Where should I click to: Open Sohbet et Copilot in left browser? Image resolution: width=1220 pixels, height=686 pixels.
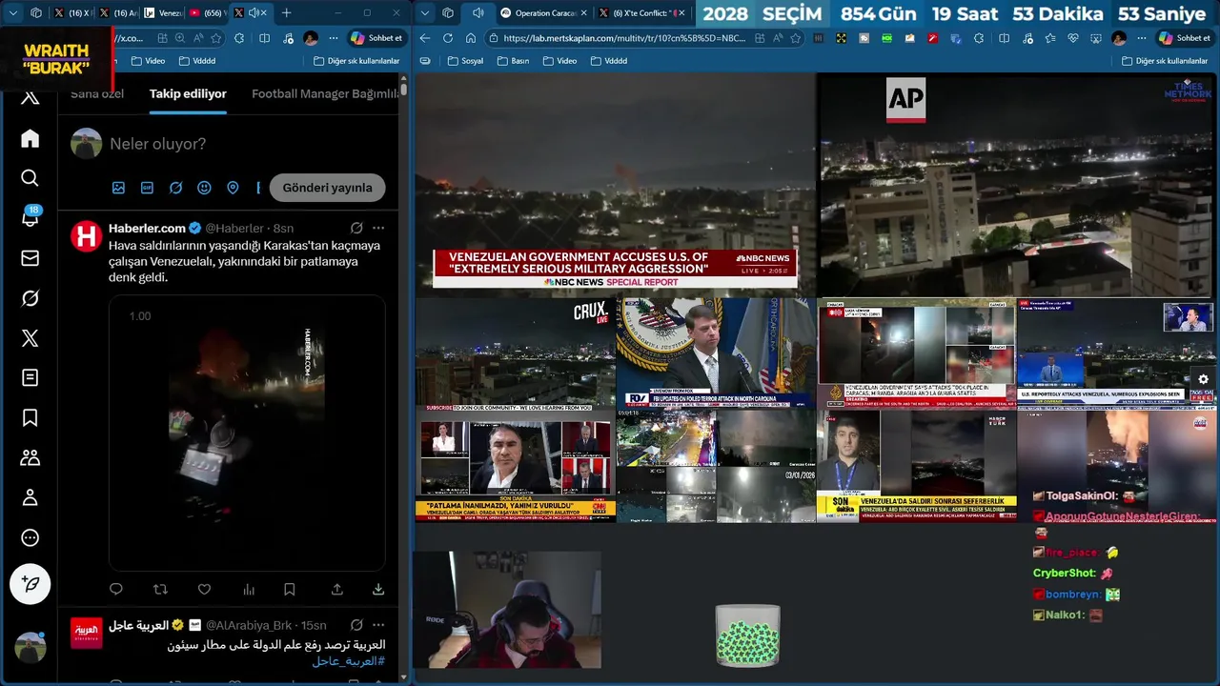tap(376, 38)
